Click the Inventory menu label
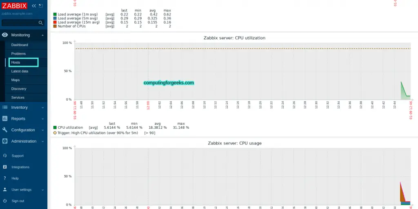Viewport: 418px width, 209px height. pyautogui.click(x=20, y=108)
